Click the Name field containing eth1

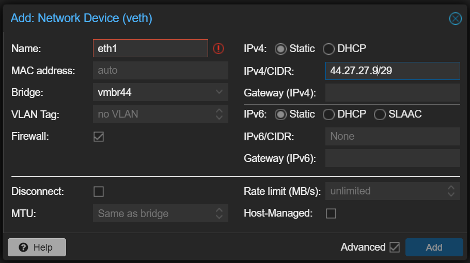pyautogui.click(x=150, y=48)
